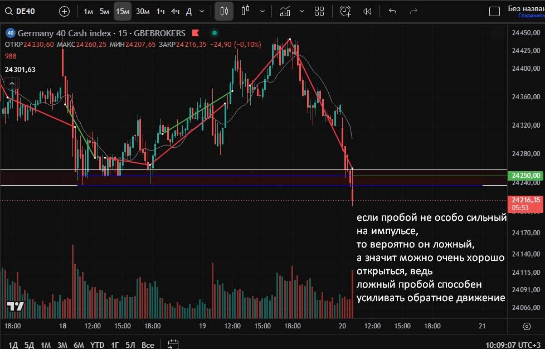Click the create alert clock icon

(346, 11)
